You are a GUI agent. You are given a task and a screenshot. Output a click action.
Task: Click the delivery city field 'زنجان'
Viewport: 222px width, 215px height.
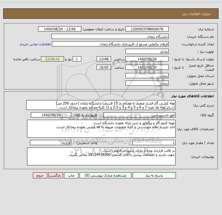pos(147,83)
